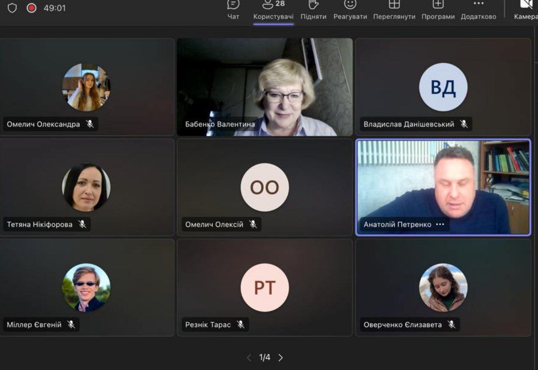Open the Реагувати reactions menu
Viewport: 538px width, 370px height.
(x=350, y=10)
